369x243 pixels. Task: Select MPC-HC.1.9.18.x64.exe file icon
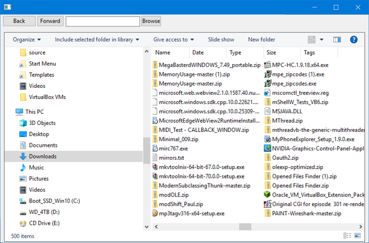coord(267,65)
